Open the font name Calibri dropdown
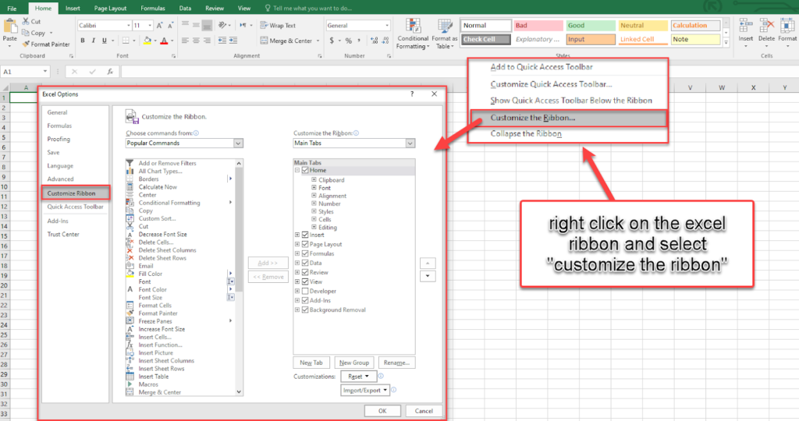The height and width of the screenshot is (421, 799). pos(128,26)
